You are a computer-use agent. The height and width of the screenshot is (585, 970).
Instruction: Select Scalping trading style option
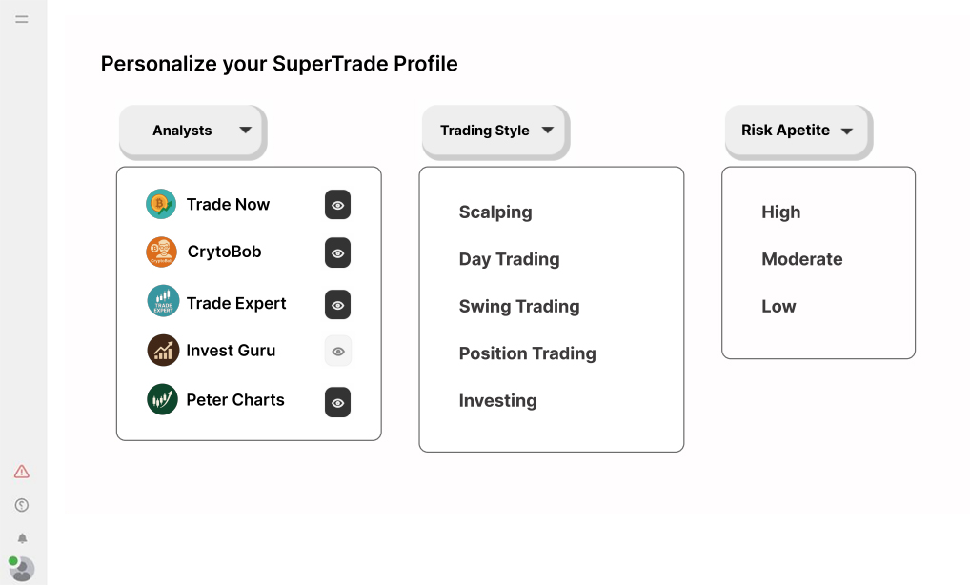coord(495,212)
